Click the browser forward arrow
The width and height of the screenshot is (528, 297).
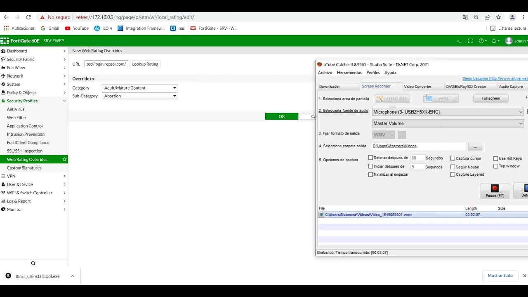click(17, 17)
